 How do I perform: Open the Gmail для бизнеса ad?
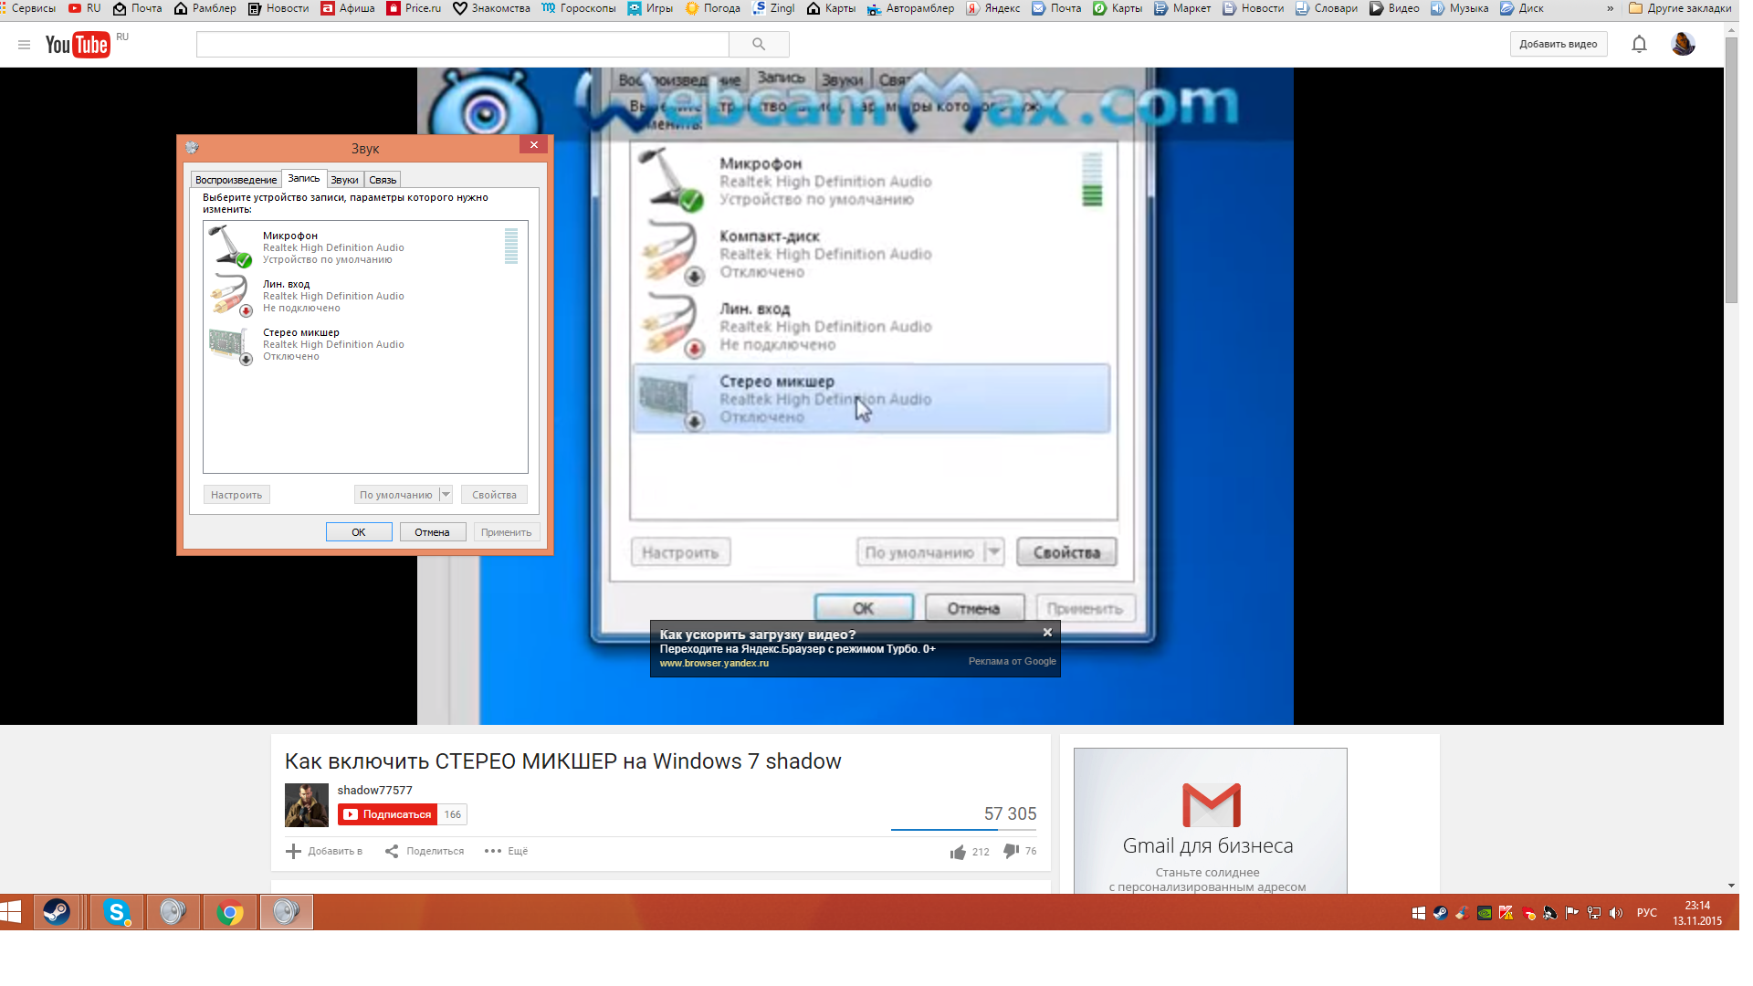pyautogui.click(x=1210, y=822)
